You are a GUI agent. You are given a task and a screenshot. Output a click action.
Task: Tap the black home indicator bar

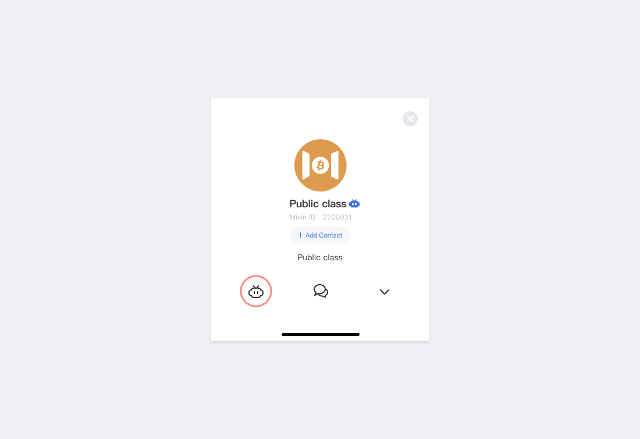pos(321,334)
